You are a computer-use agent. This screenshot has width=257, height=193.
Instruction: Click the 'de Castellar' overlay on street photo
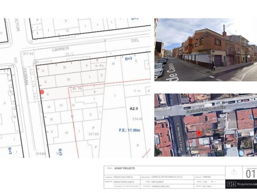(x=172, y=72)
